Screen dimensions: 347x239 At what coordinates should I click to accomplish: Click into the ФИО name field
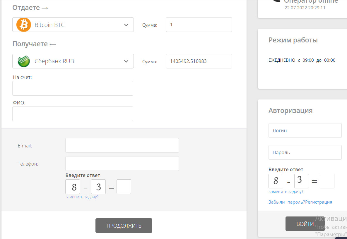(x=73, y=114)
